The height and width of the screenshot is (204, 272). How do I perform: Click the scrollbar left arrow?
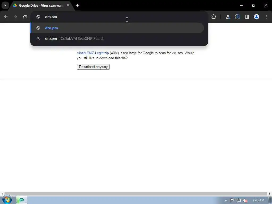[2, 194]
